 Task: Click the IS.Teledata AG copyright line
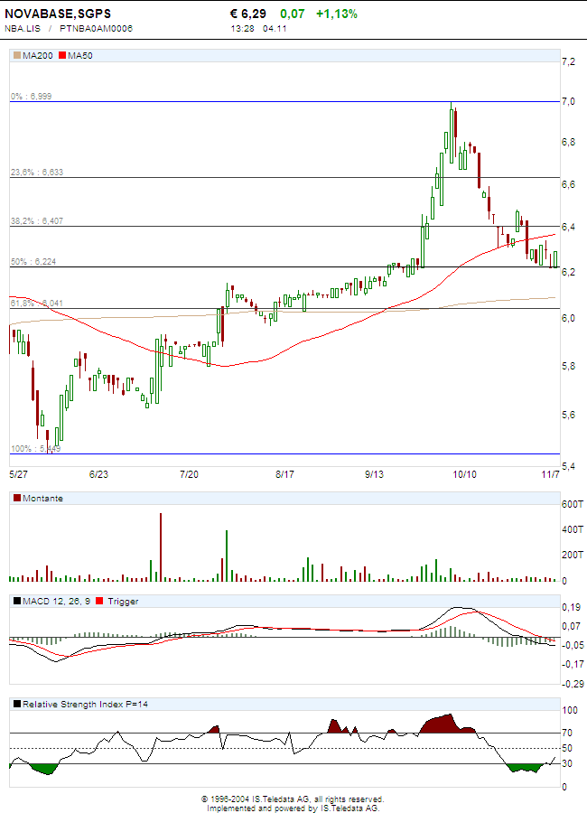pos(293,799)
